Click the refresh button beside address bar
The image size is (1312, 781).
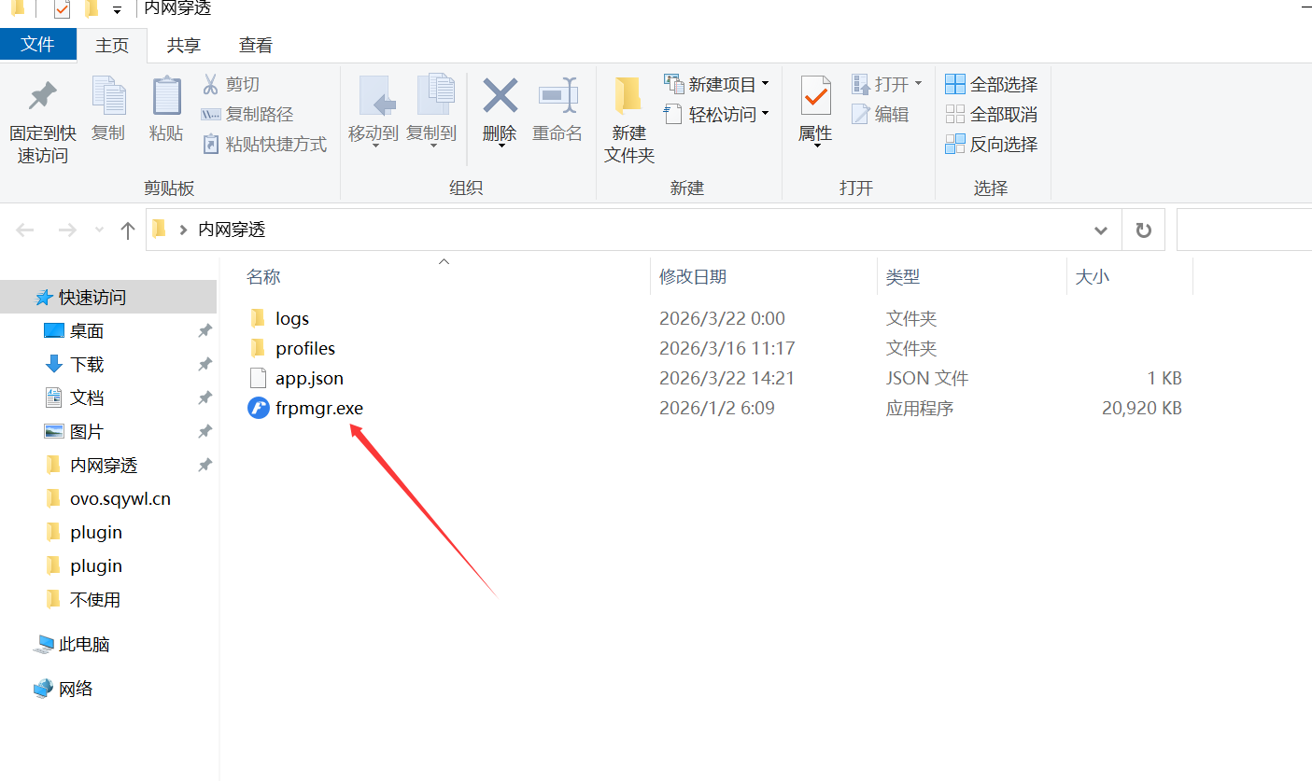coord(1143,230)
